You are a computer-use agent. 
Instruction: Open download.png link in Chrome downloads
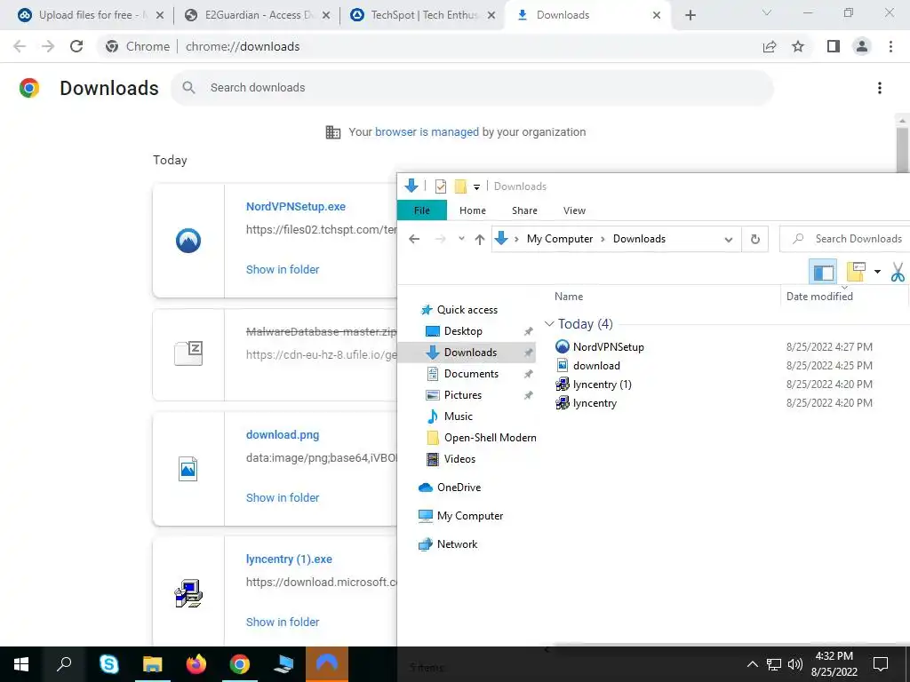coord(283,435)
